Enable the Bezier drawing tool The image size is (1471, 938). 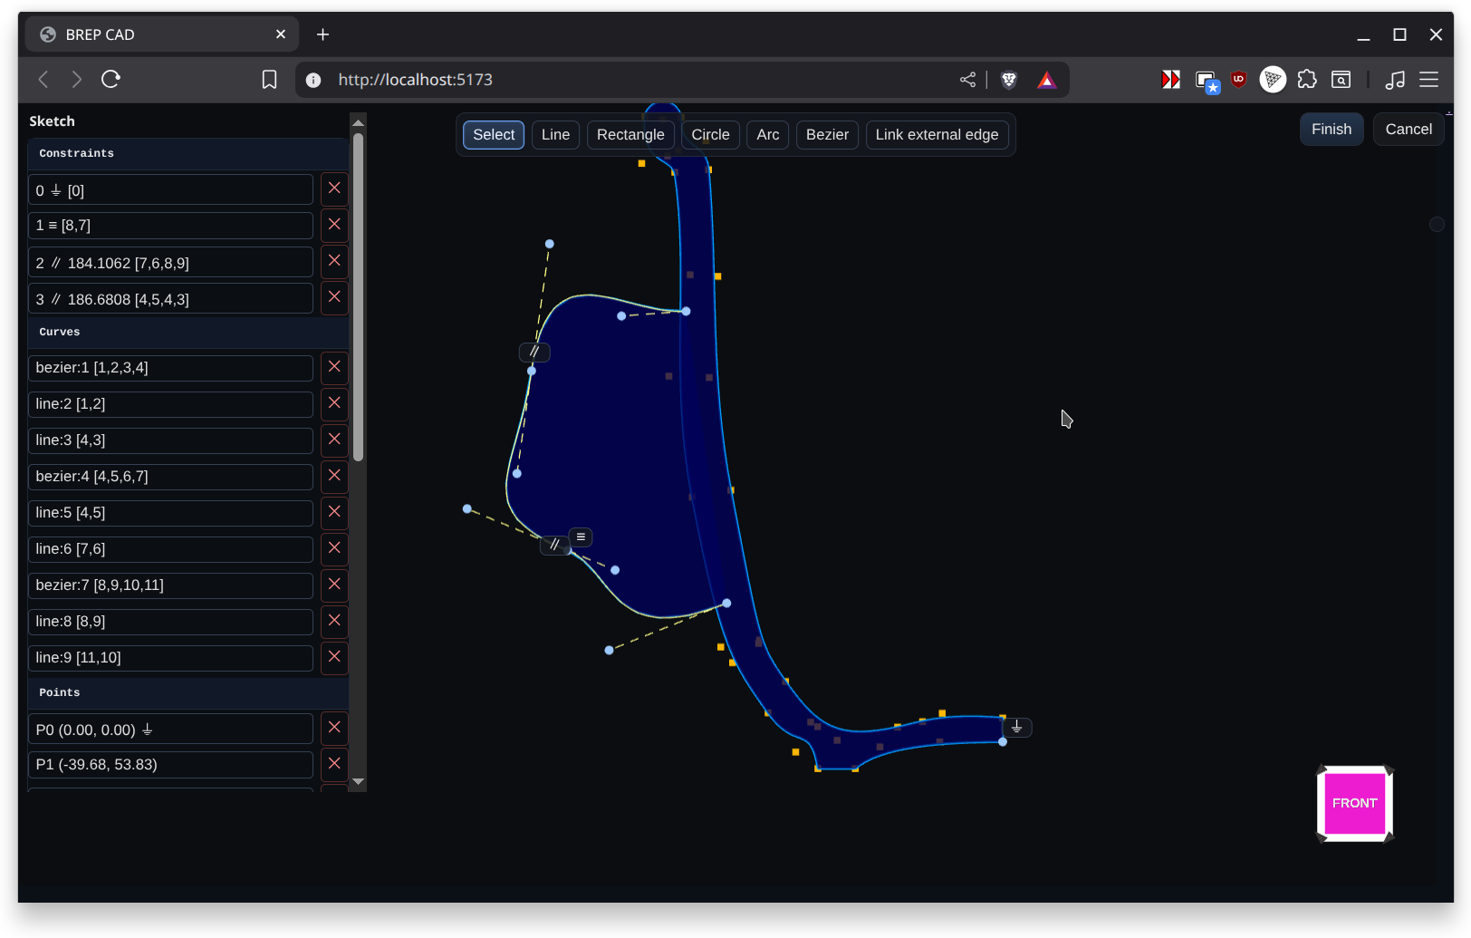pos(827,135)
